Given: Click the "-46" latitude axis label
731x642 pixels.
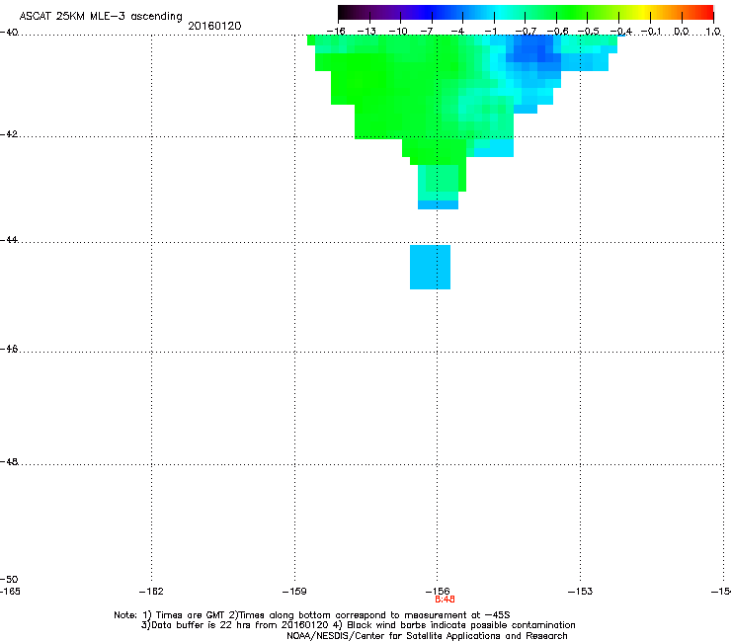Looking at the screenshot, I should pyautogui.click(x=9, y=350).
